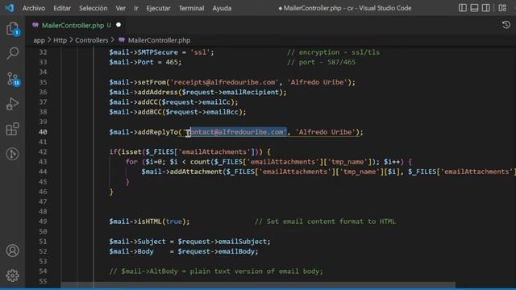Click comment 'encryption - ssl/tls'
Screen dimensions: 516x290
point(333,52)
